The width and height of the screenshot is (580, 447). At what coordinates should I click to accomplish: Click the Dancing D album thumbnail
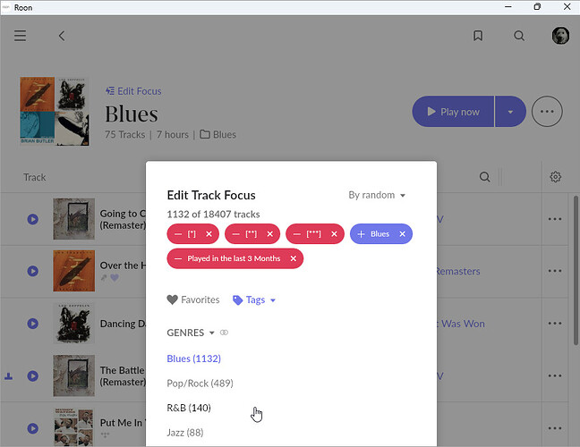[73, 324]
